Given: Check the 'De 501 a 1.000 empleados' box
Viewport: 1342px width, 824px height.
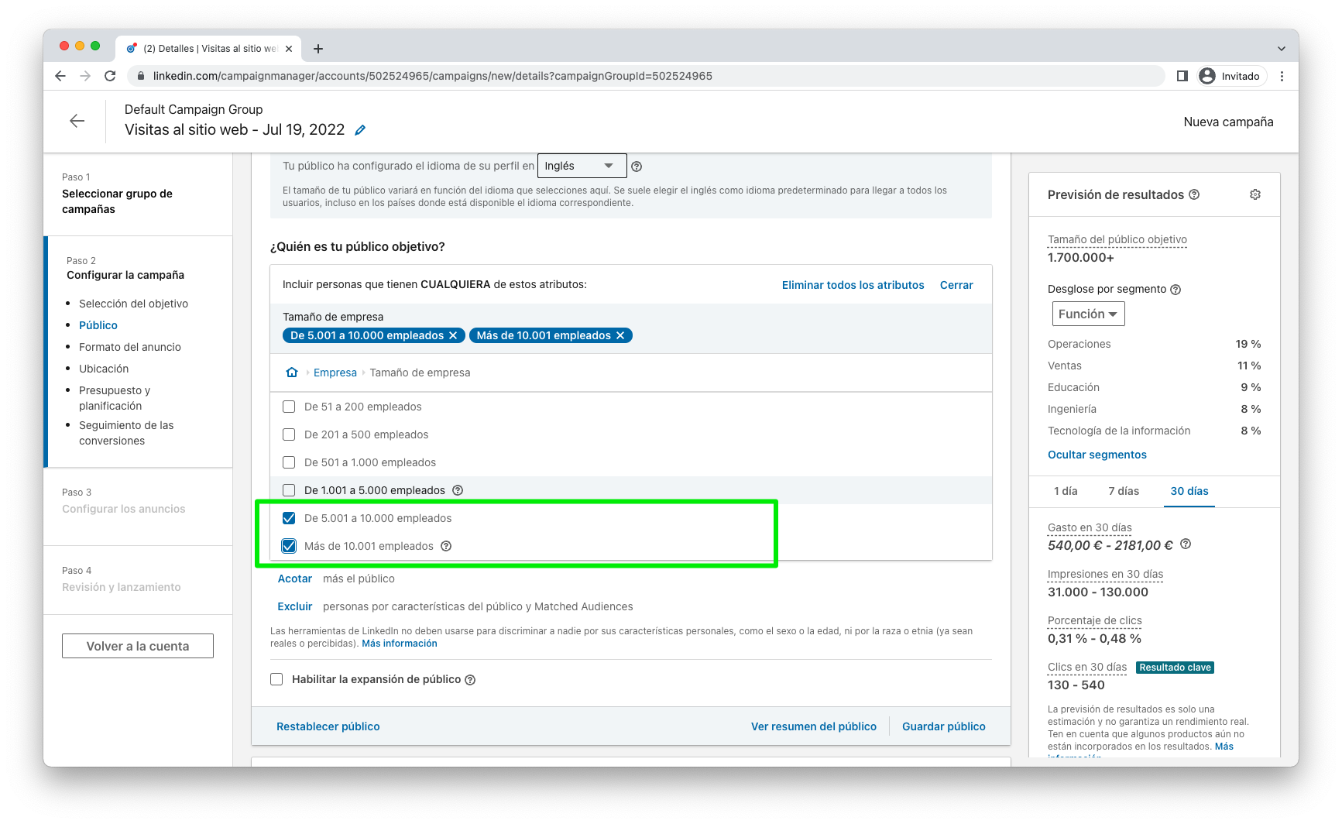Looking at the screenshot, I should tap(289, 462).
